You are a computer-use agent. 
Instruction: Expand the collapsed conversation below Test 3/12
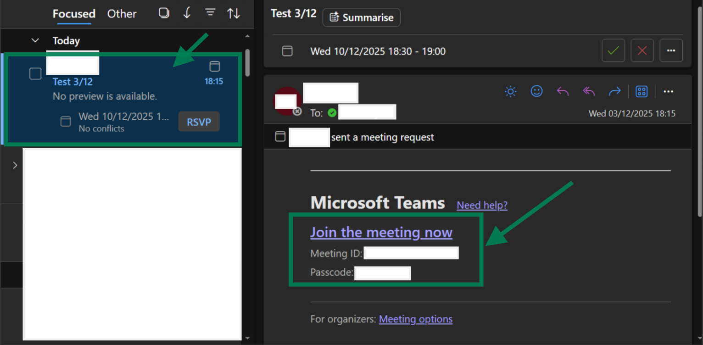(15, 165)
